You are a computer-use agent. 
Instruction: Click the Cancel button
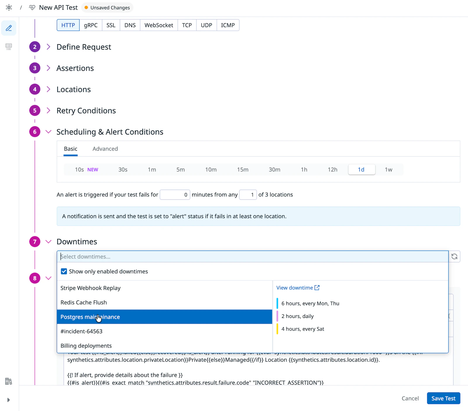click(x=410, y=398)
